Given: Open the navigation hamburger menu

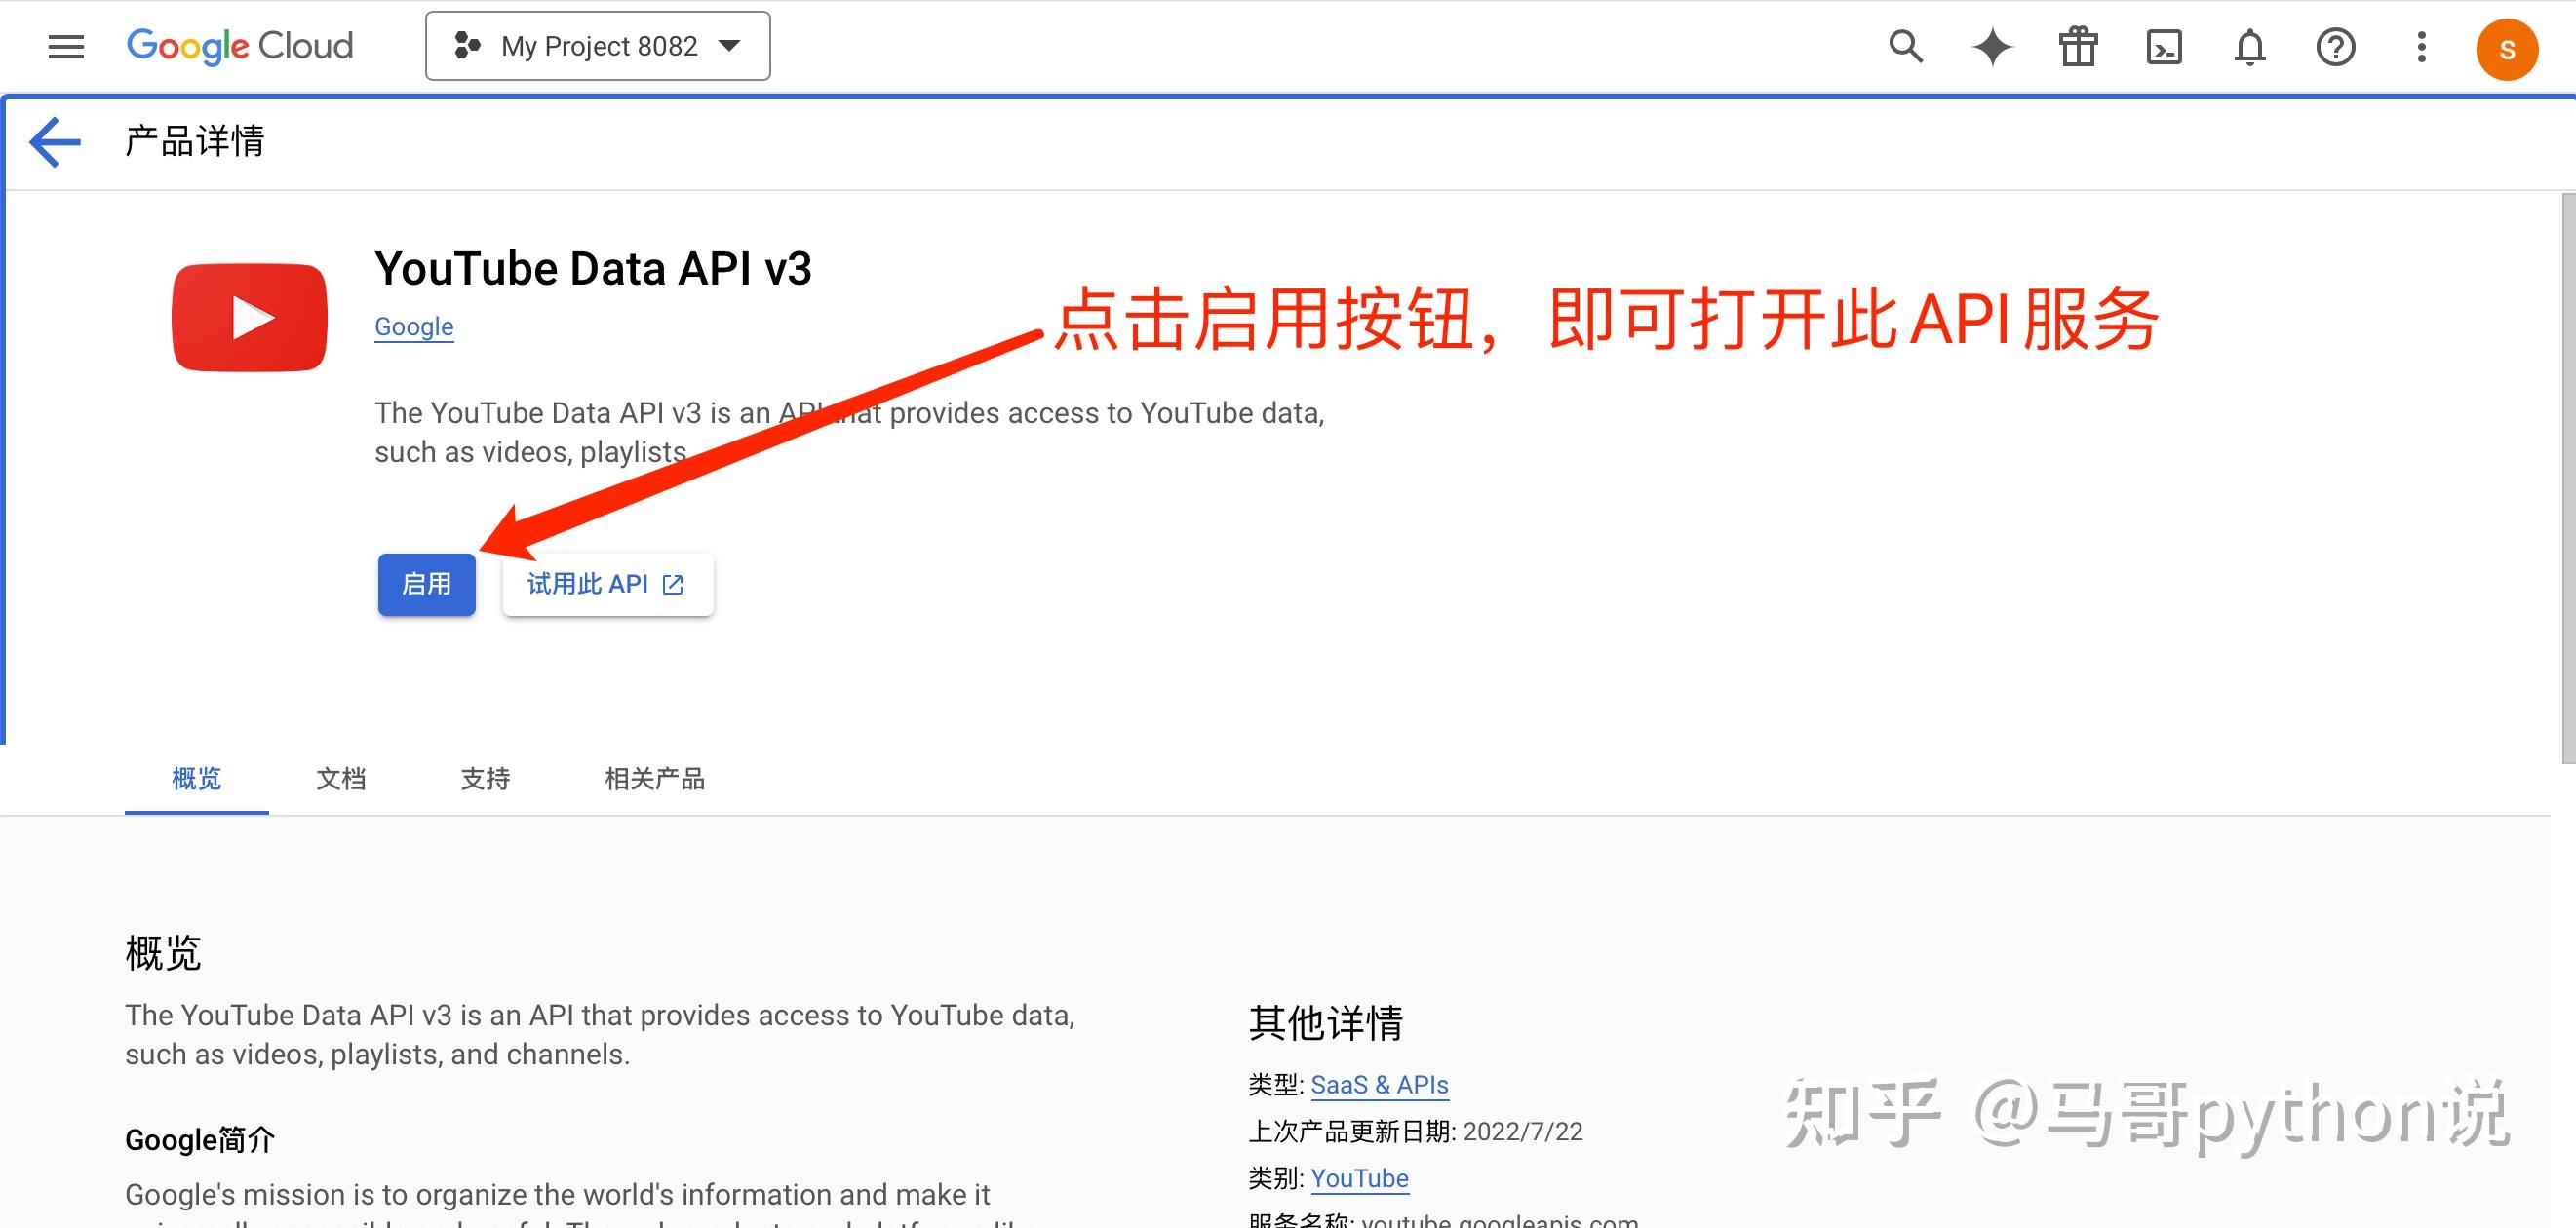Looking at the screenshot, I should 65,46.
